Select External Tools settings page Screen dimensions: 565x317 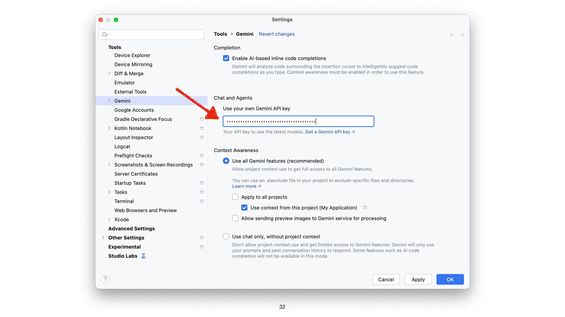pyautogui.click(x=130, y=92)
